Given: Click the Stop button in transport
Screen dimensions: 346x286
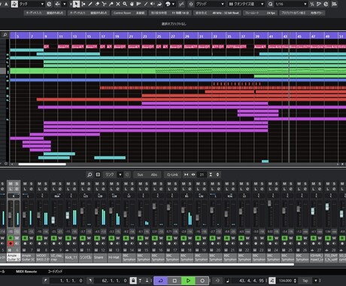Looking at the screenshot, I should [175, 281].
